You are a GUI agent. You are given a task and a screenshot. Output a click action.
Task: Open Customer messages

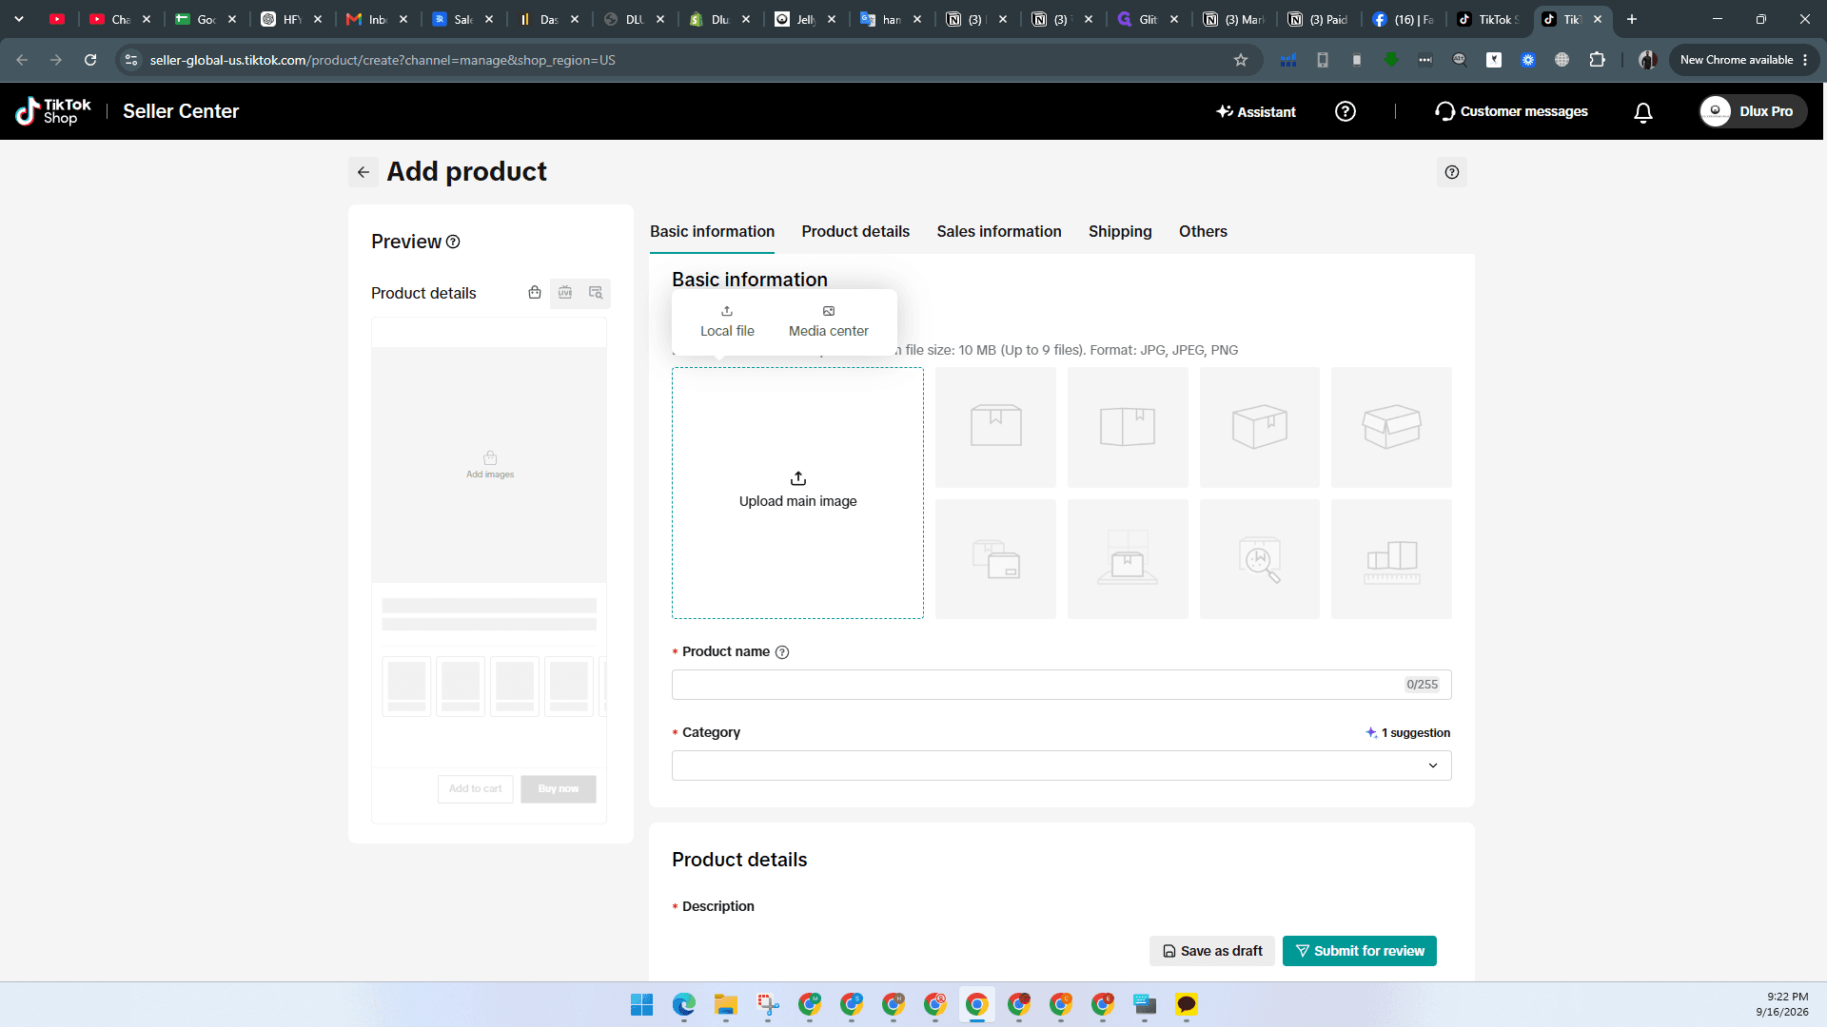coord(1511,111)
